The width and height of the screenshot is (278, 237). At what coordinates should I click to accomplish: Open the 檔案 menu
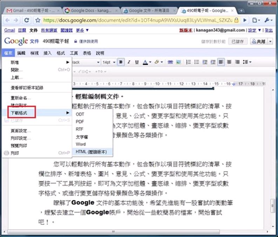[8, 53]
